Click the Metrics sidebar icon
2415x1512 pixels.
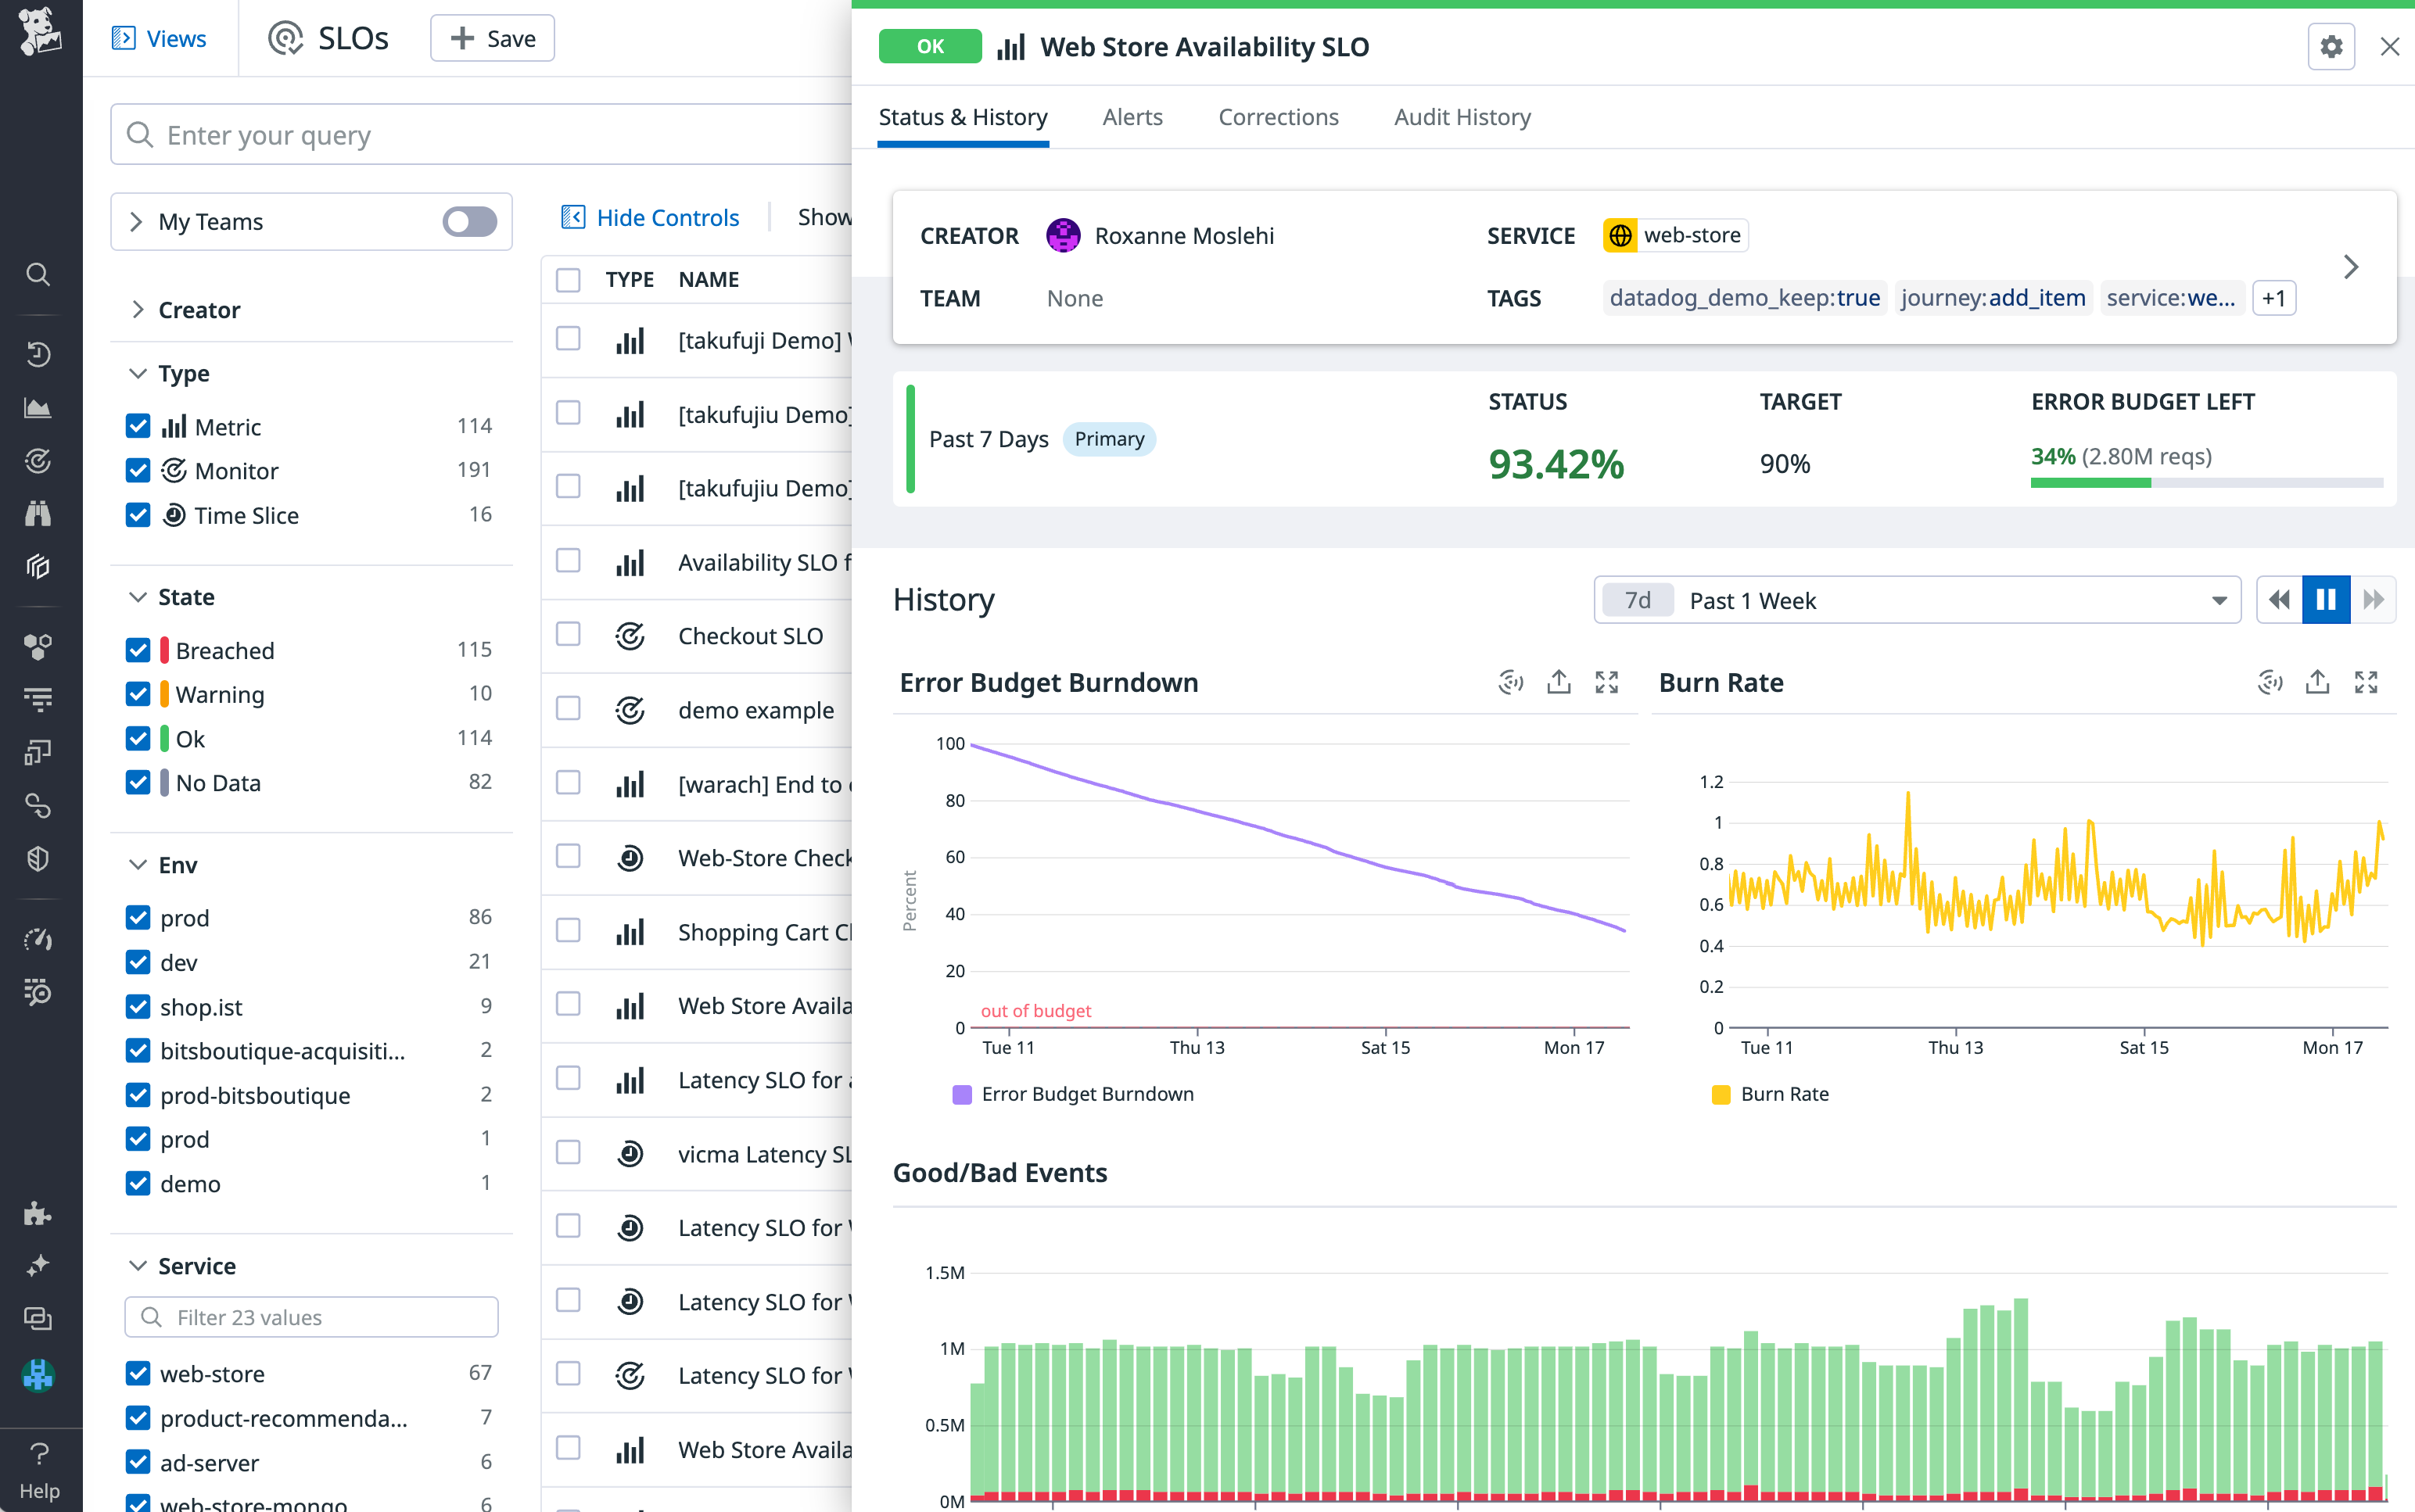(38, 407)
